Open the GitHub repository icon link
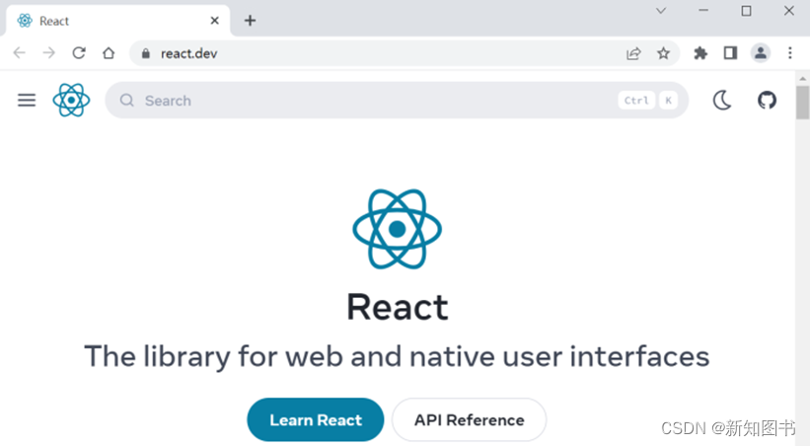Image resolution: width=810 pixels, height=446 pixels. (x=767, y=100)
